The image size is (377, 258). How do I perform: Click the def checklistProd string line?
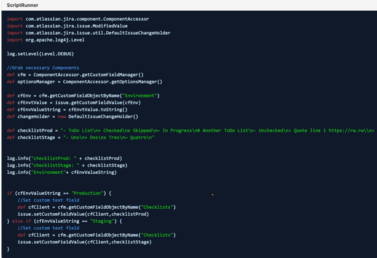(191, 130)
